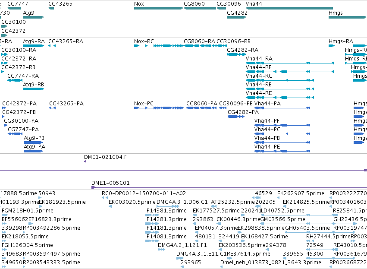Select the 'CG30100' gene label without suffix

point(13,22)
